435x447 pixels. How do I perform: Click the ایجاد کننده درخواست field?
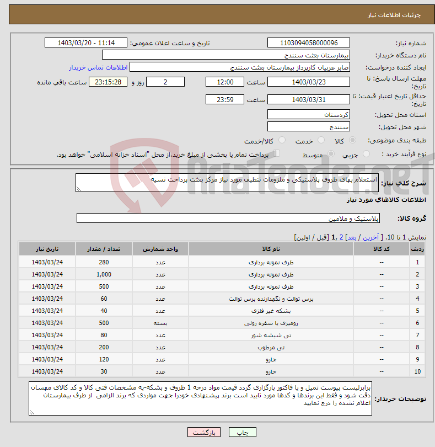tap(240, 67)
